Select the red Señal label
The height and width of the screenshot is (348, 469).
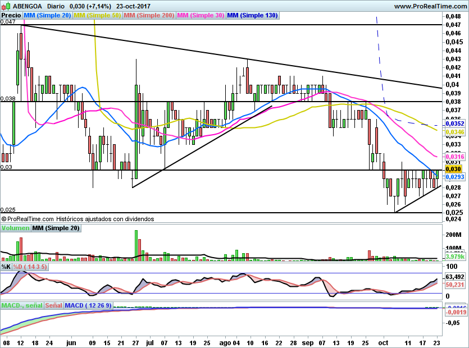[x=53, y=305]
